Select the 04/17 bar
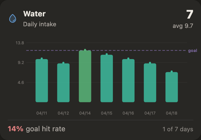The image size is (201, 140). coord(150,83)
